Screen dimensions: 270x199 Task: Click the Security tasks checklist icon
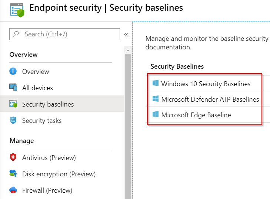click(x=13, y=120)
